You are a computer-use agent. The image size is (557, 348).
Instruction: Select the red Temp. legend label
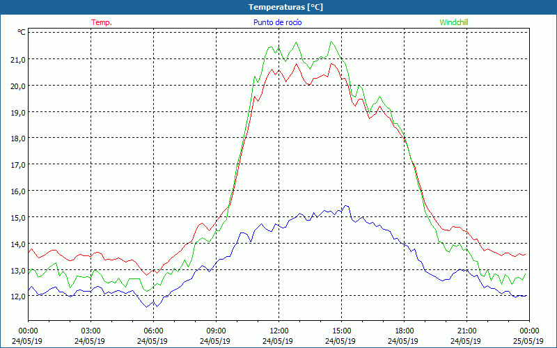coord(102,22)
